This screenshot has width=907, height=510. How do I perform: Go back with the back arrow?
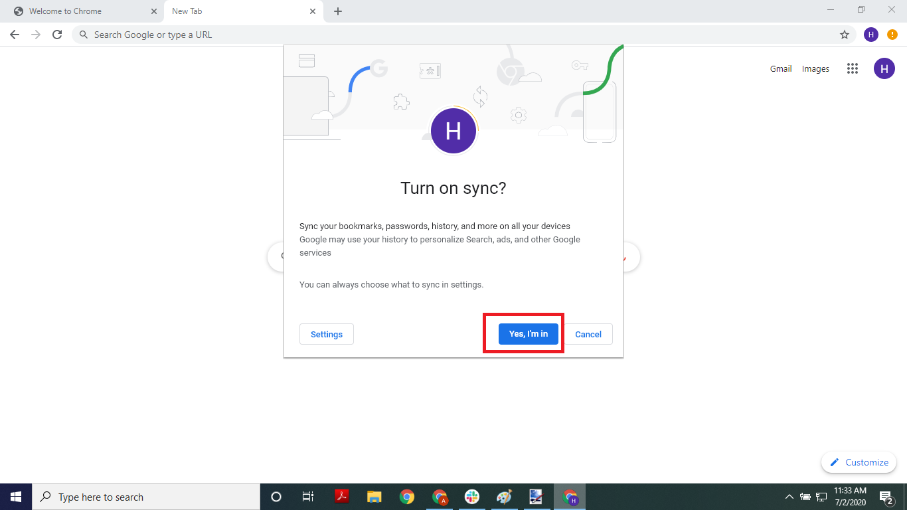click(x=15, y=35)
